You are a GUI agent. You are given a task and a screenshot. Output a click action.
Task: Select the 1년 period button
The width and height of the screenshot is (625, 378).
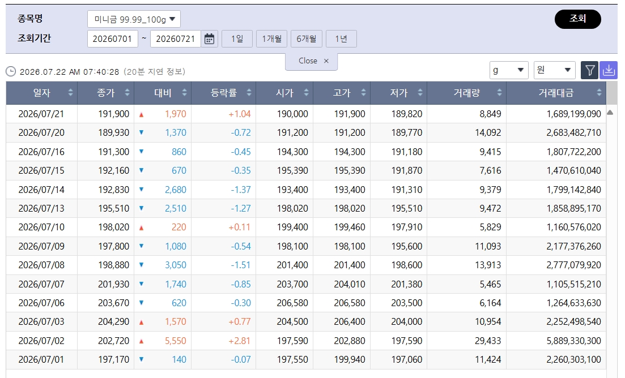point(341,39)
